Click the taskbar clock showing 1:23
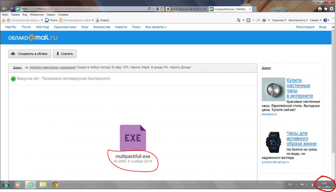Viewport: 336px width, 192px height. 324,185
